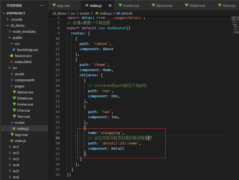Click Two.vue Vue icon in explorer

14,117
